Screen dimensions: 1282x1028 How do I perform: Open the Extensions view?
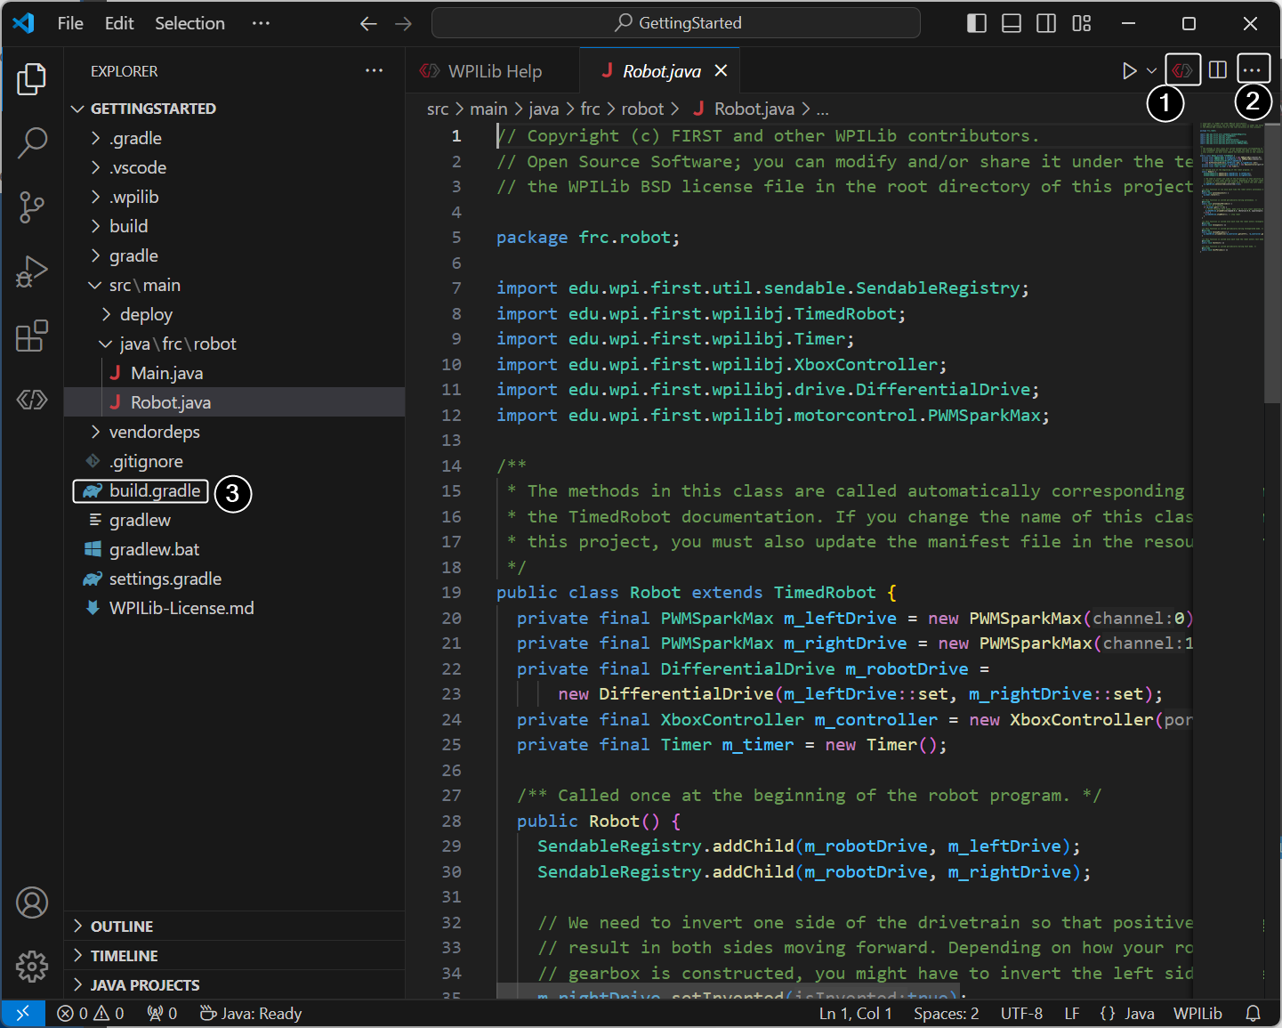point(32,336)
